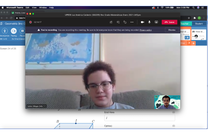Dismiss the recording notification banner
Viewport: 218px width, 137px height.
[x=172, y=30]
